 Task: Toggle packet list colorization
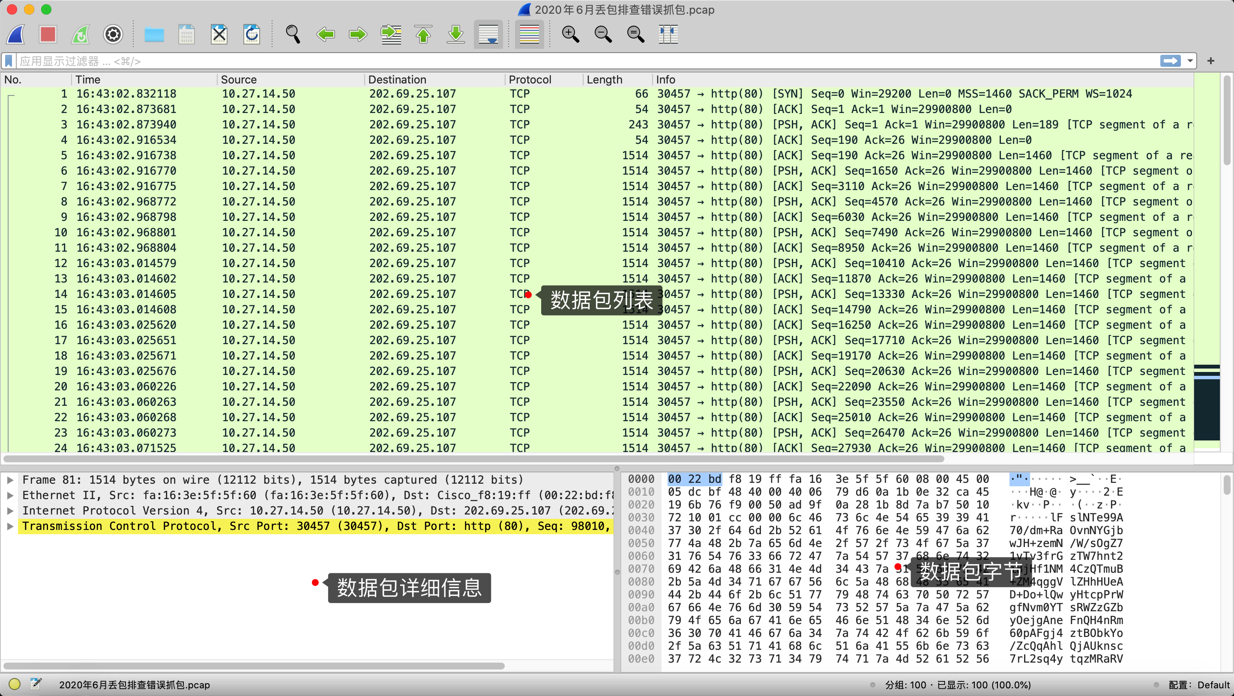[529, 35]
